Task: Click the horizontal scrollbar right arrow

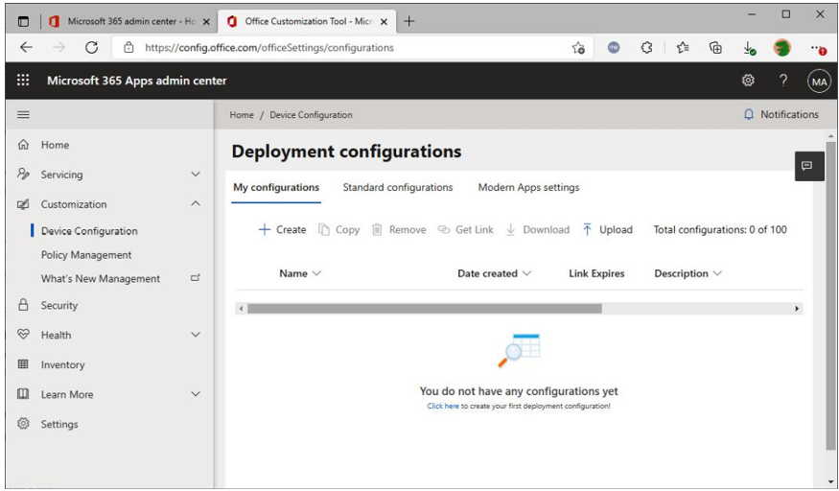Action: (797, 309)
